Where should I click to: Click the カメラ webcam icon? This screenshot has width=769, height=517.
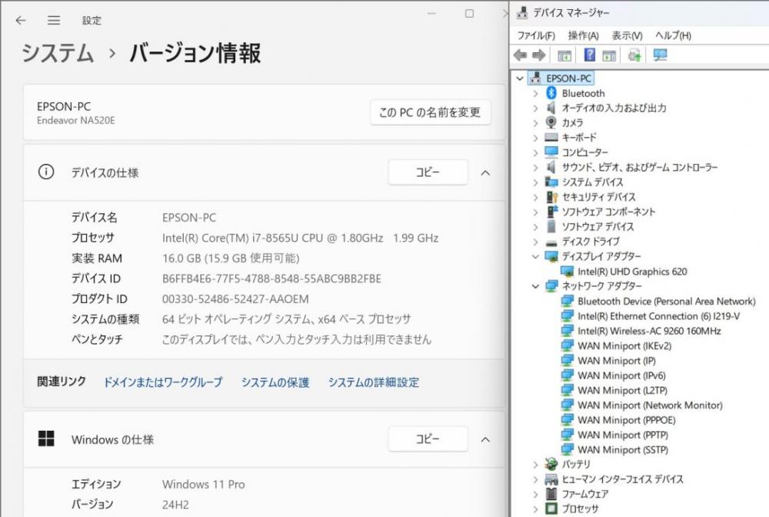(x=551, y=122)
